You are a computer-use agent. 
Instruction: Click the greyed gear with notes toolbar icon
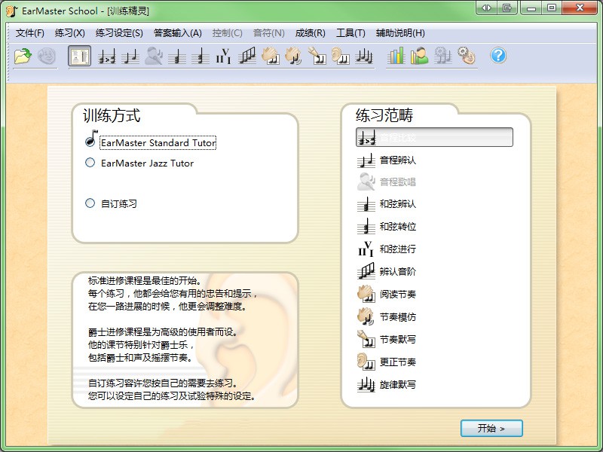(x=443, y=56)
